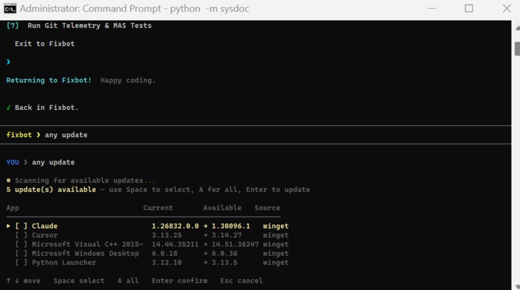This screenshot has width=520, height=290.
Task: Click the Command Prompt title bar icon
Action: (10, 8)
